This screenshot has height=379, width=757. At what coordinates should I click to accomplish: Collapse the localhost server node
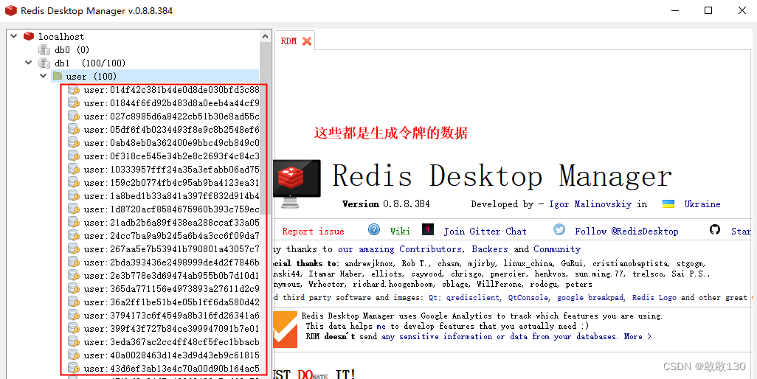point(13,36)
